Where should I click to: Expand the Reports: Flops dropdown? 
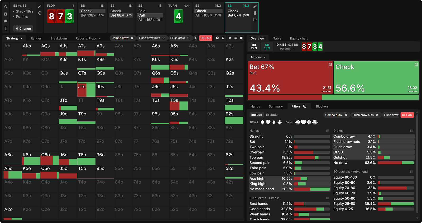tap(88, 38)
